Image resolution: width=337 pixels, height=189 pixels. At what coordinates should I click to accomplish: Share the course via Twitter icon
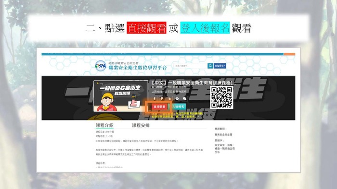pyautogui.click(x=169, y=98)
